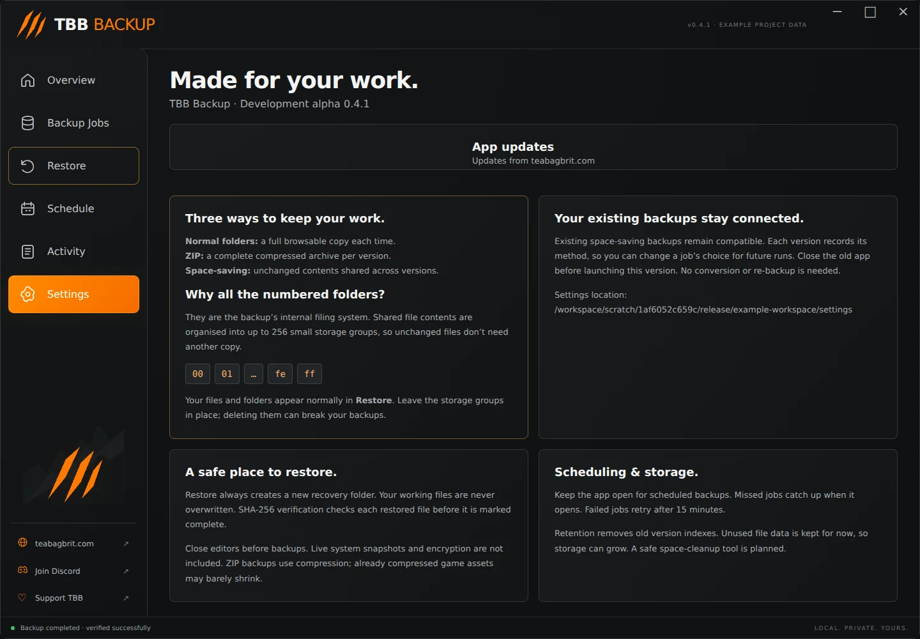The width and height of the screenshot is (920, 639).
Task: Click "Three ways to keep your work." heading
Action: point(285,219)
